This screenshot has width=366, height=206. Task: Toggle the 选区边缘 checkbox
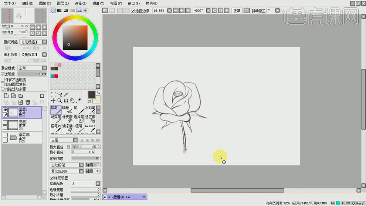pyautogui.click(x=133, y=11)
